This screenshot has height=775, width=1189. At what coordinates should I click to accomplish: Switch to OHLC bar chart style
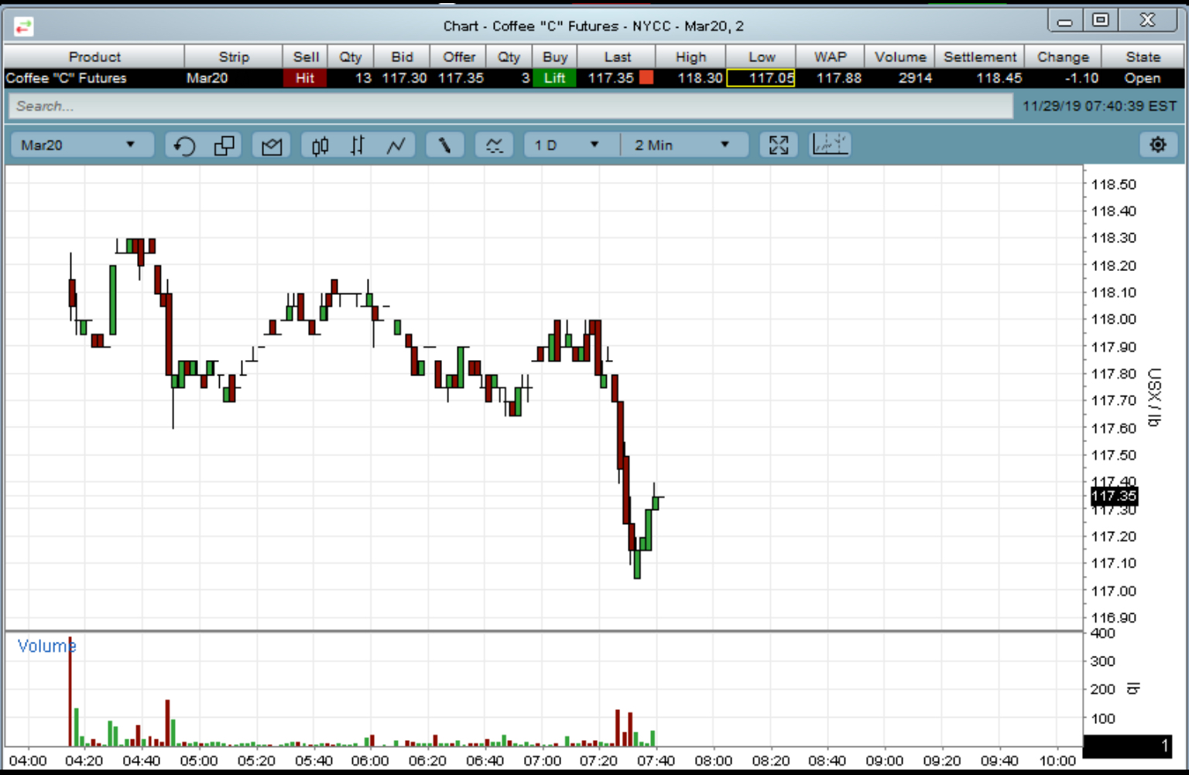click(357, 145)
